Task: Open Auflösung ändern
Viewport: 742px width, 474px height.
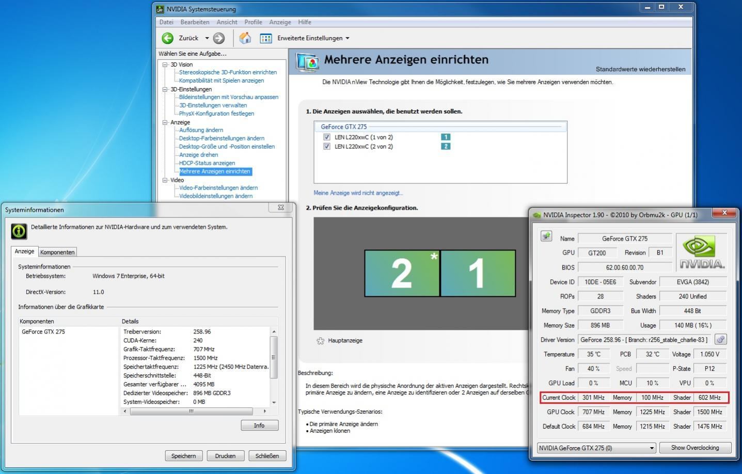Action: [x=201, y=130]
